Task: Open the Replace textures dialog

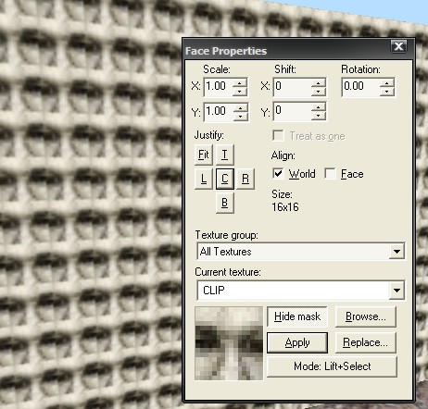Action: coord(366,342)
